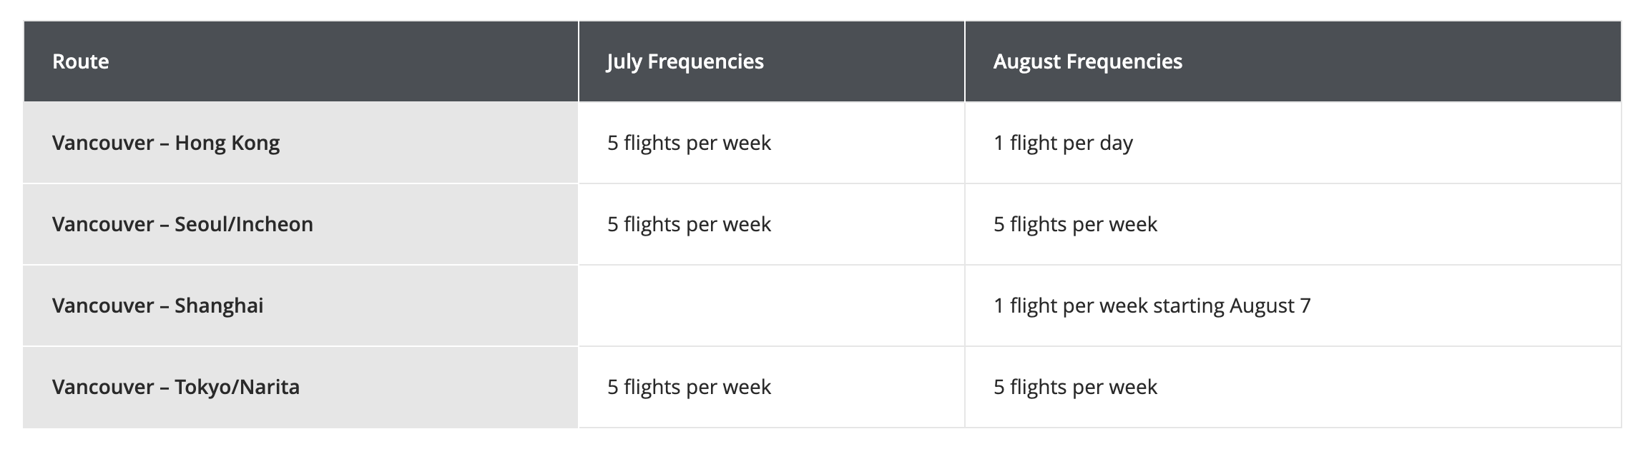Click the word Tokyo/Narita in last row

(x=237, y=387)
